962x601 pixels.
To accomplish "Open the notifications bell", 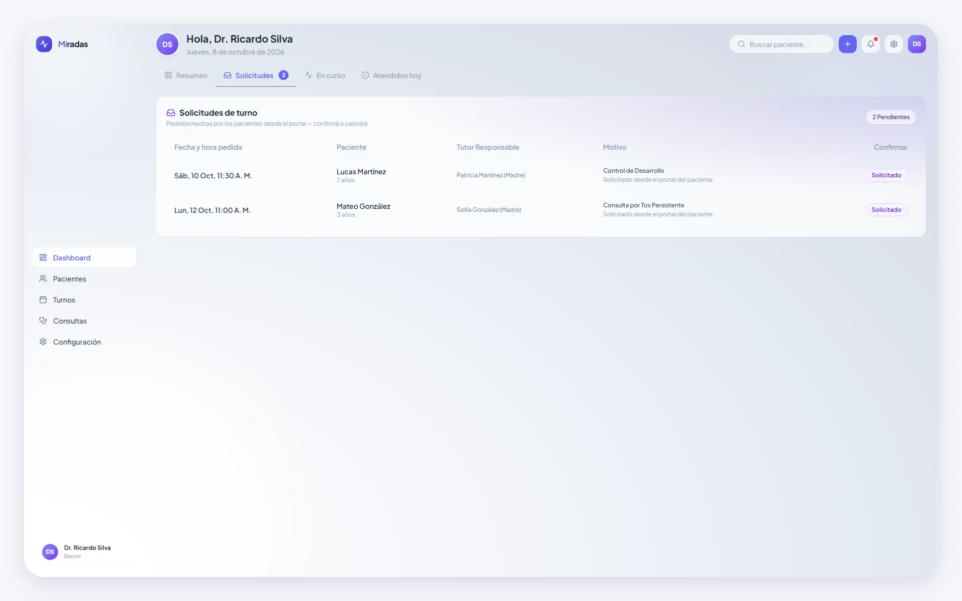I will point(871,44).
